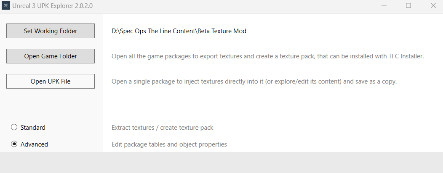Maximize the UPK Explorer window
The image size is (443, 173).
408,6
